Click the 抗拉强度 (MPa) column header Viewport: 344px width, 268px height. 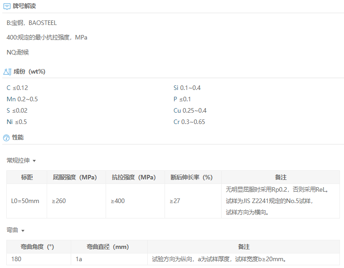(x=135, y=177)
